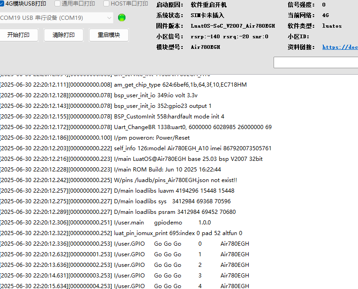Open the 资料链接 https://doc hyperlink

click(x=340, y=47)
